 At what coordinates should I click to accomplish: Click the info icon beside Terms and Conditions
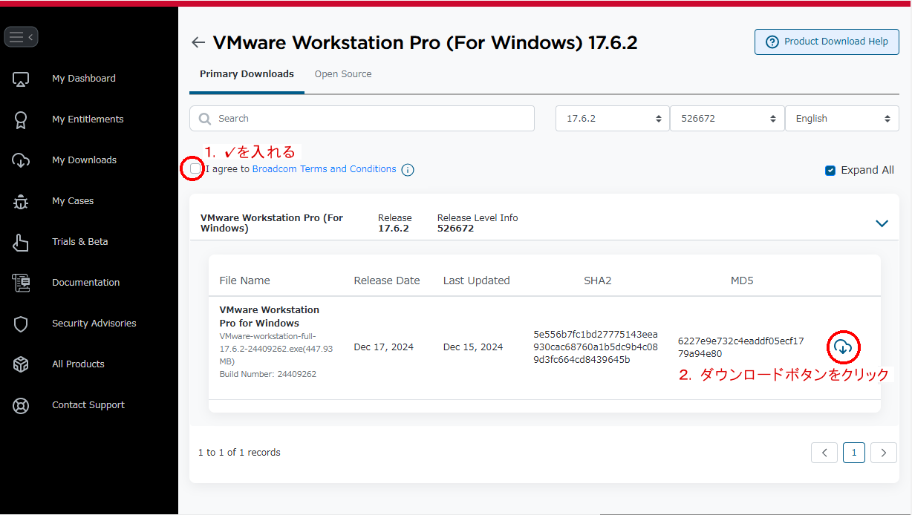pos(408,170)
